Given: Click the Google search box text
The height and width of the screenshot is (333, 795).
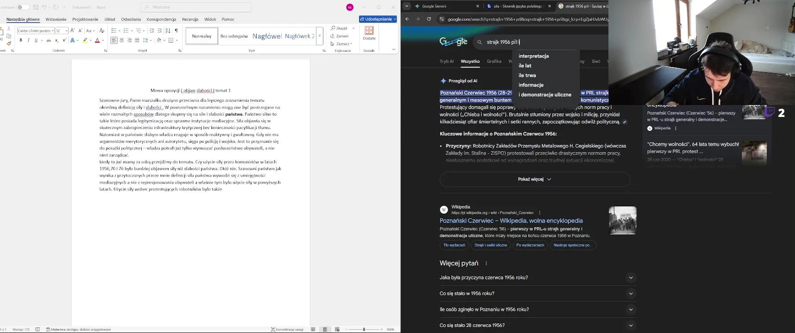Looking at the screenshot, I should tap(503, 42).
